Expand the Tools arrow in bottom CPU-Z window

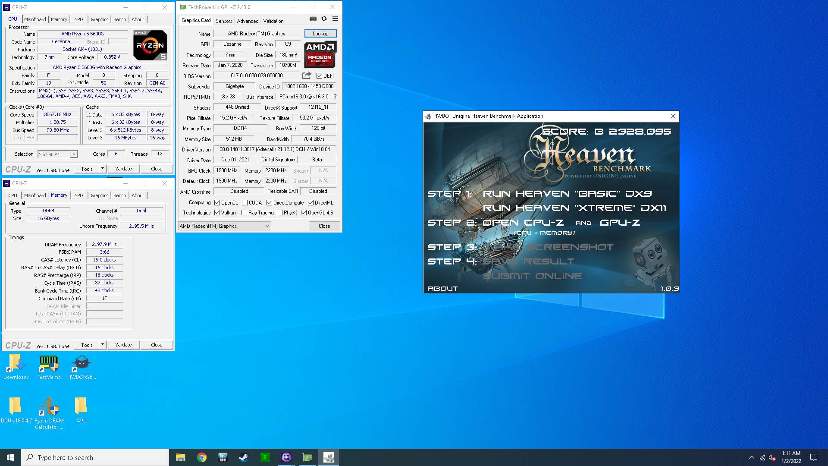pyautogui.click(x=102, y=345)
